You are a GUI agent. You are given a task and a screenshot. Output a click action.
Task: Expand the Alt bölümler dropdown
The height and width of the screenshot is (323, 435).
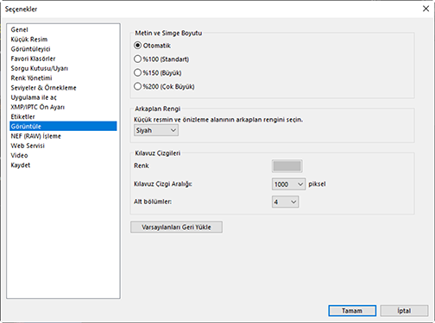[285, 202]
